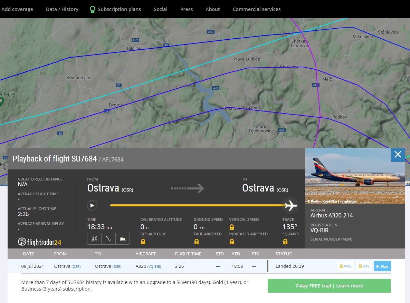
Task: Click the TO city name Ostrava heading
Action: click(x=258, y=188)
